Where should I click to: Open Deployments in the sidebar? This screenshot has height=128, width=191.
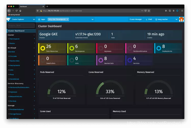click(15, 65)
